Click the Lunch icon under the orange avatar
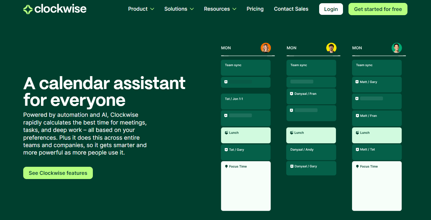431x220 pixels. 226,133
